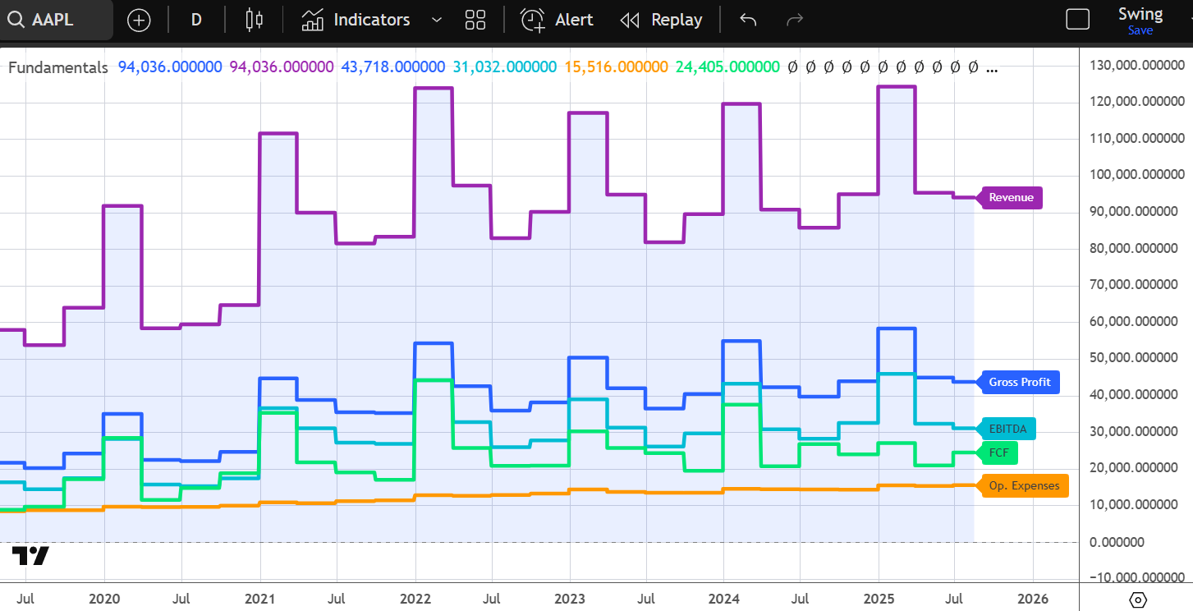Open the chart settings hexagon icon
The image size is (1193, 611).
(1137, 600)
